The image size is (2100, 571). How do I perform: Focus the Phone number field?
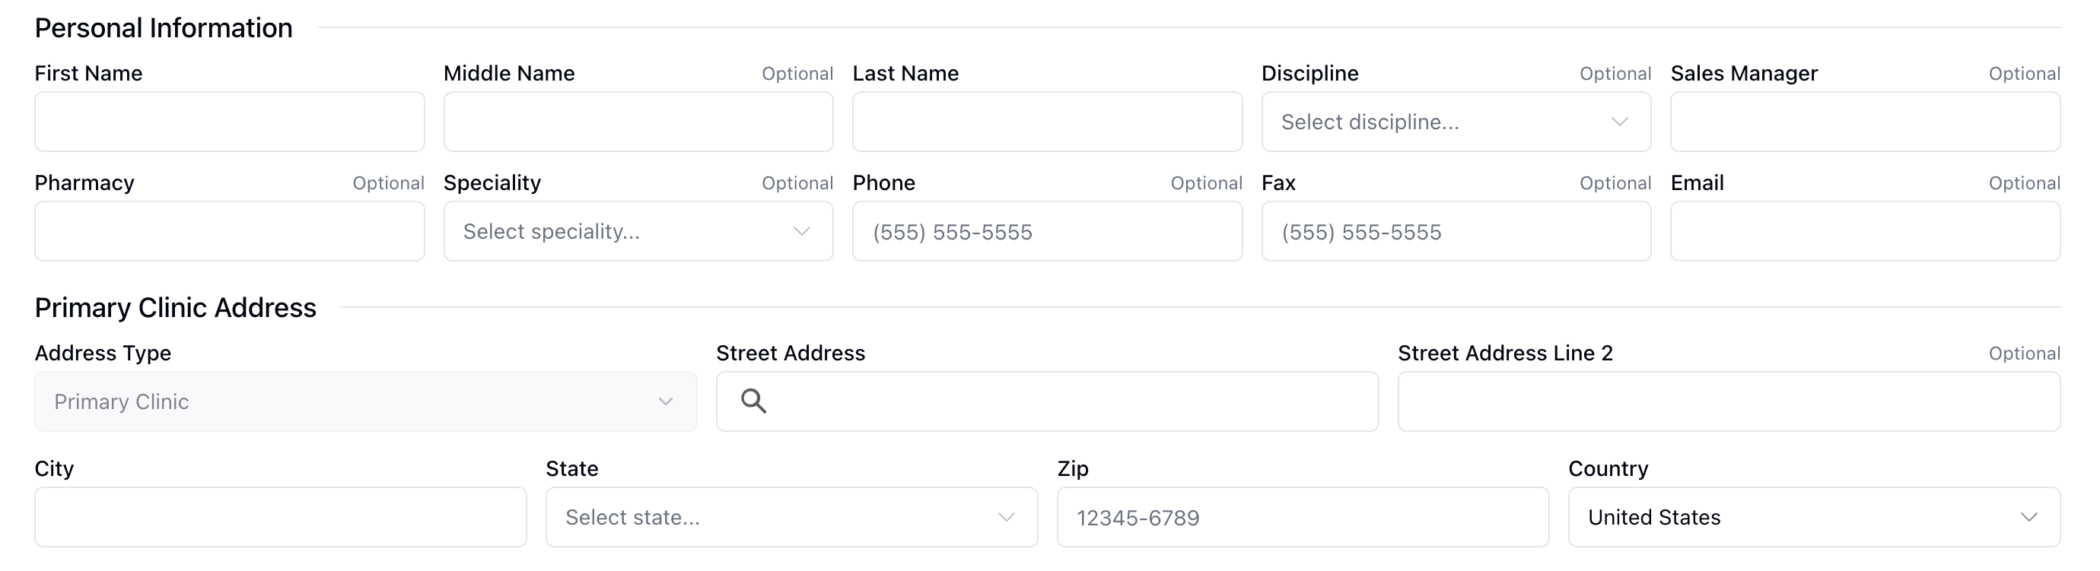point(1047,232)
